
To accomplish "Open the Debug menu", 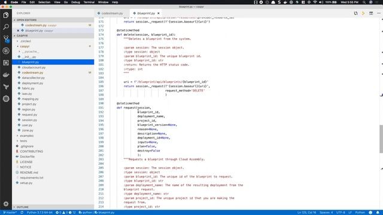I will click(x=75, y=2).
